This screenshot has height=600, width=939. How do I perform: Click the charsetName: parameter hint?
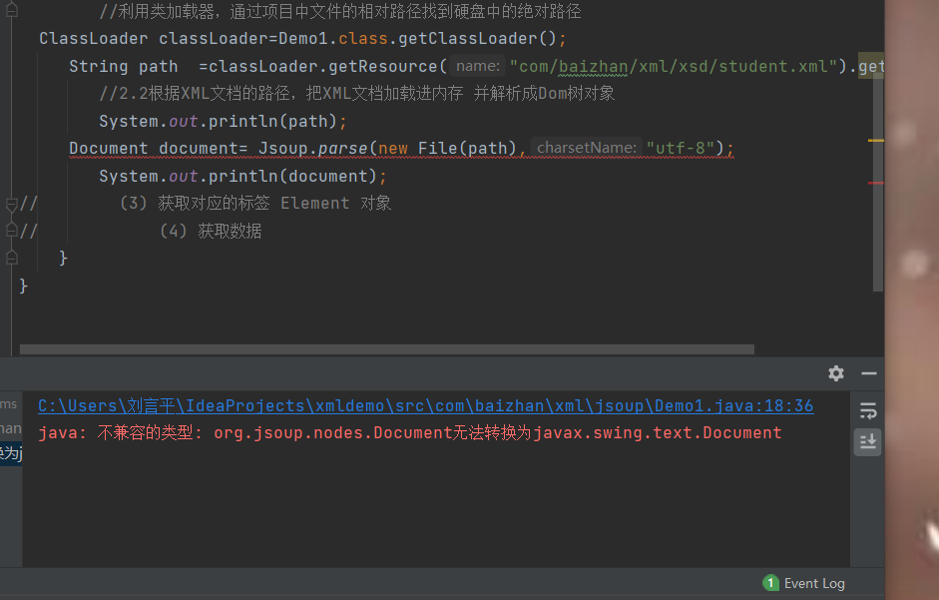coord(587,148)
